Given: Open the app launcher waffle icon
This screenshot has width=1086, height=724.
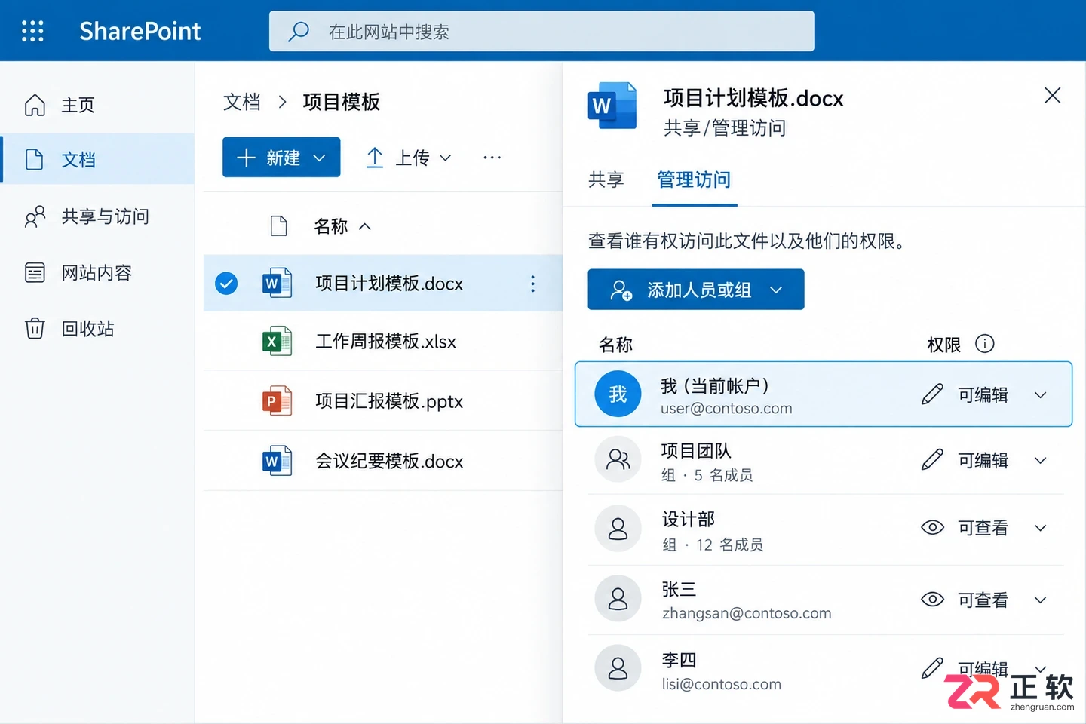Looking at the screenshot, I should point(32,31).
